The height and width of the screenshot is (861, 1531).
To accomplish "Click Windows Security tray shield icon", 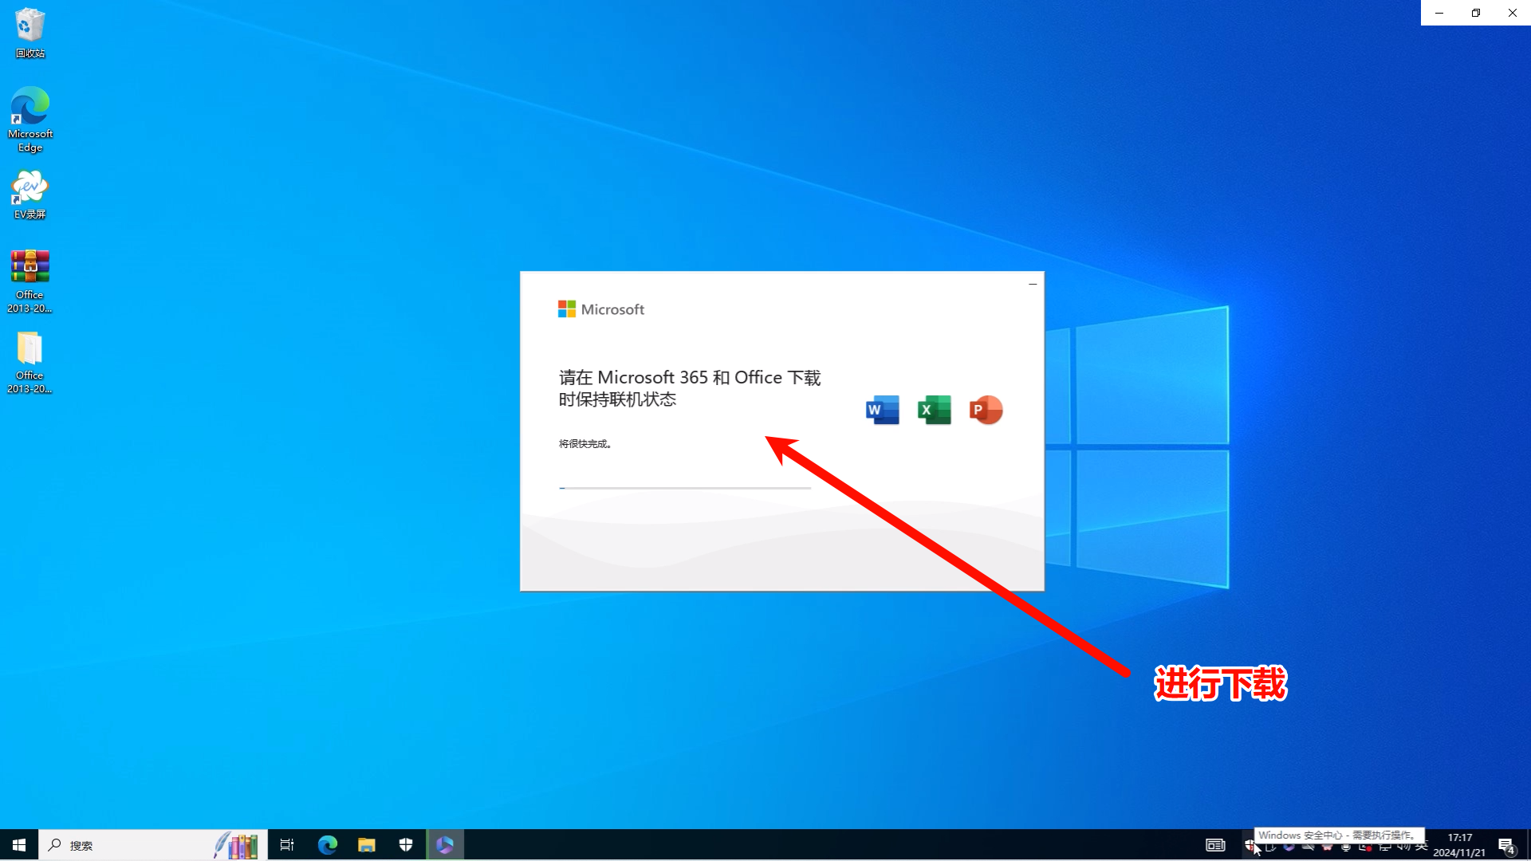I will 1250,846.
